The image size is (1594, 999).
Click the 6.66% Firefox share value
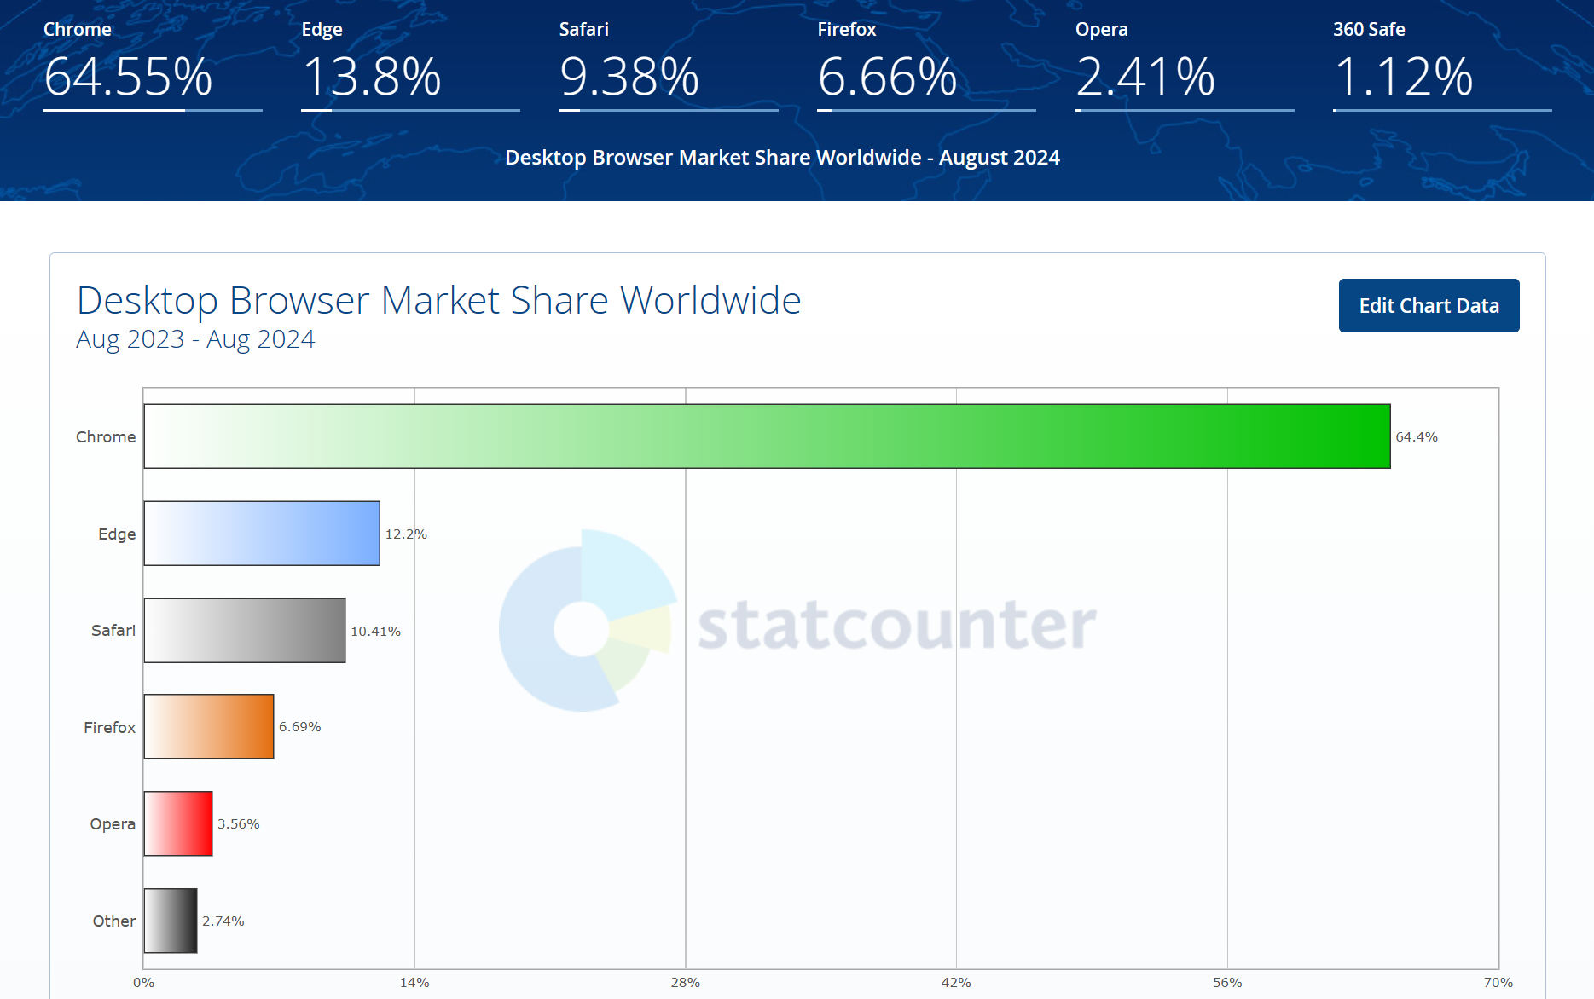(887, 77)
